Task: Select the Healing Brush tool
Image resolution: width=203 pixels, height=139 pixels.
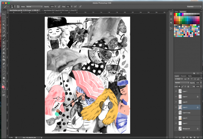Action: pos(3,35)
